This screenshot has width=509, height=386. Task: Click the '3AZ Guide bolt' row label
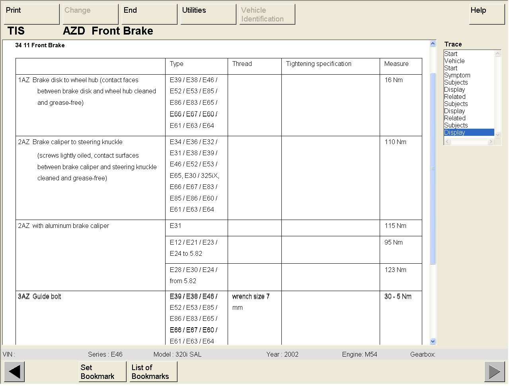pos(39,297)
